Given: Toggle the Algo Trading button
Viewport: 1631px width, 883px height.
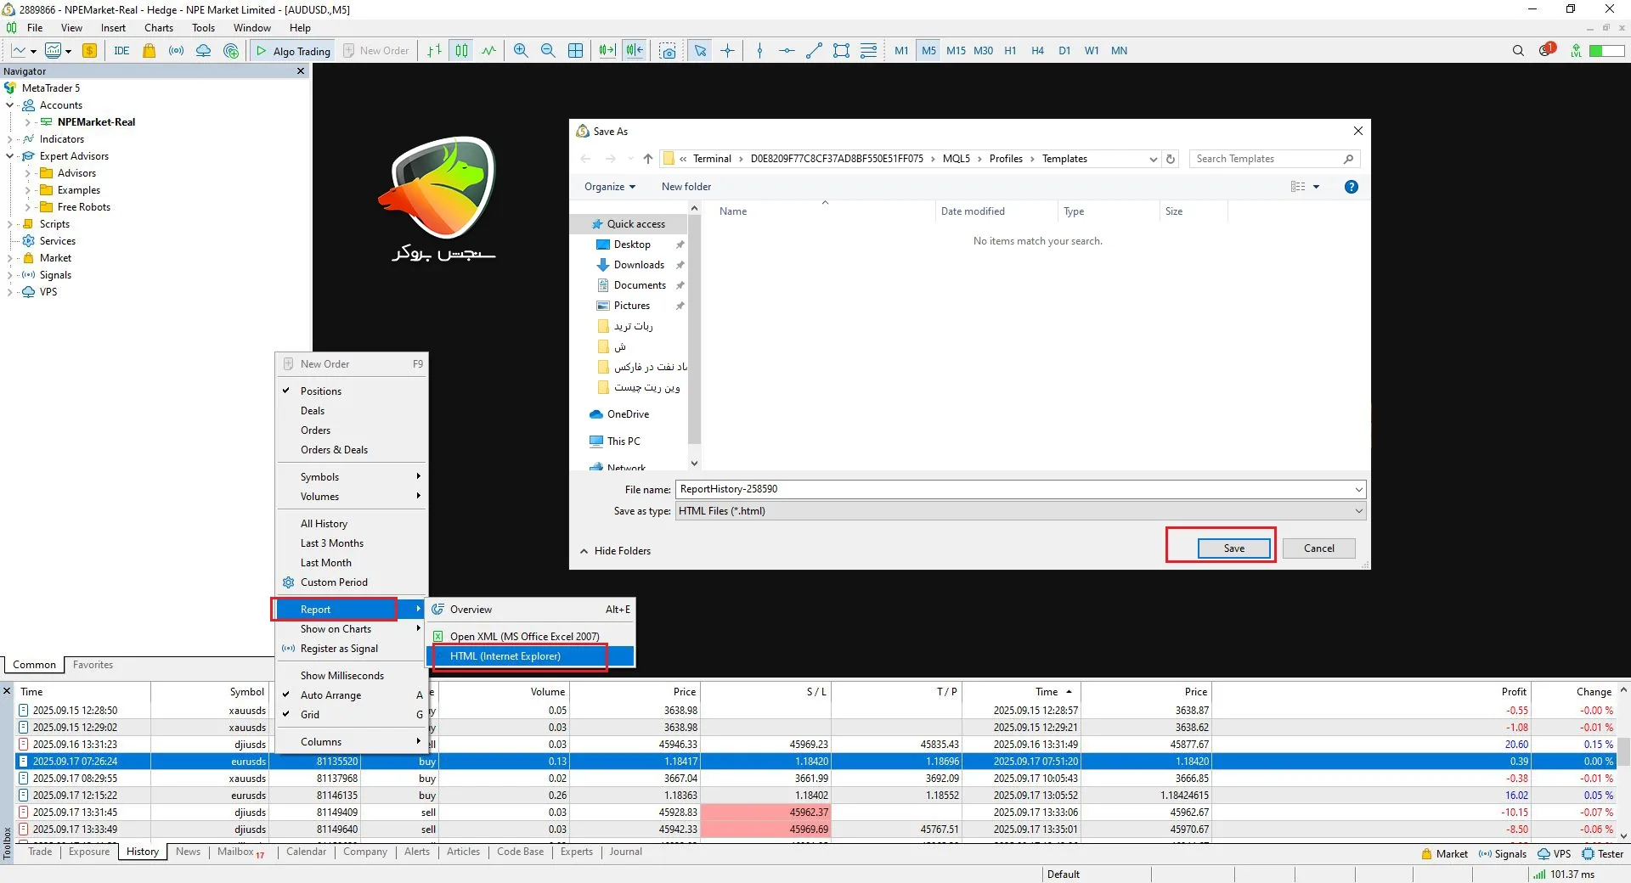Looking at the screenshot, I should (293, 51).
